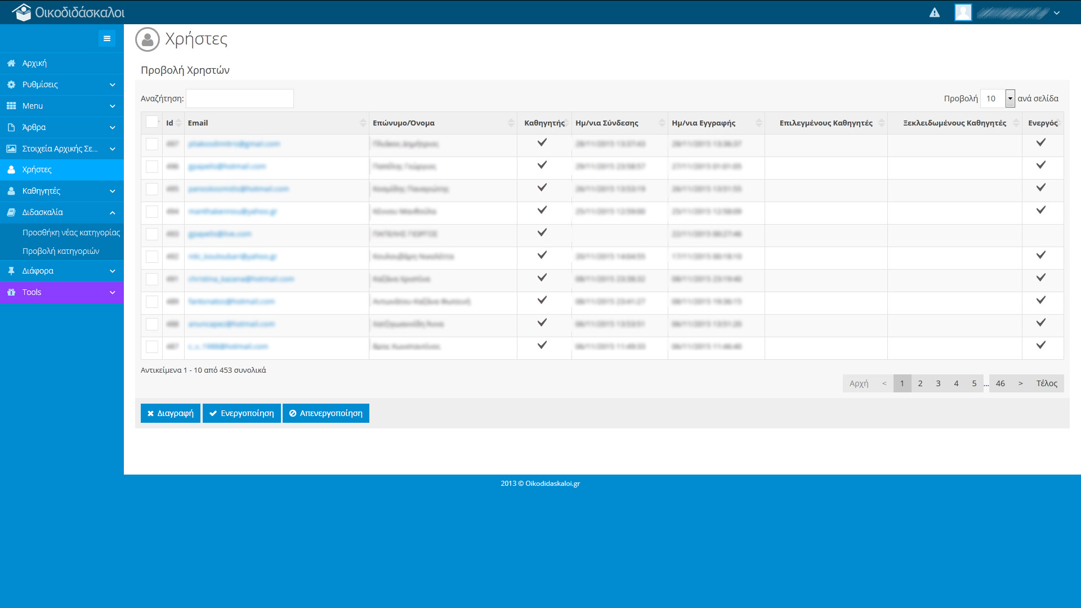The width and height of the screenshot is (1081, 608).
Task: Click the gear icon beside Ρυθμίσεις
Action: [x=11, y=84]
